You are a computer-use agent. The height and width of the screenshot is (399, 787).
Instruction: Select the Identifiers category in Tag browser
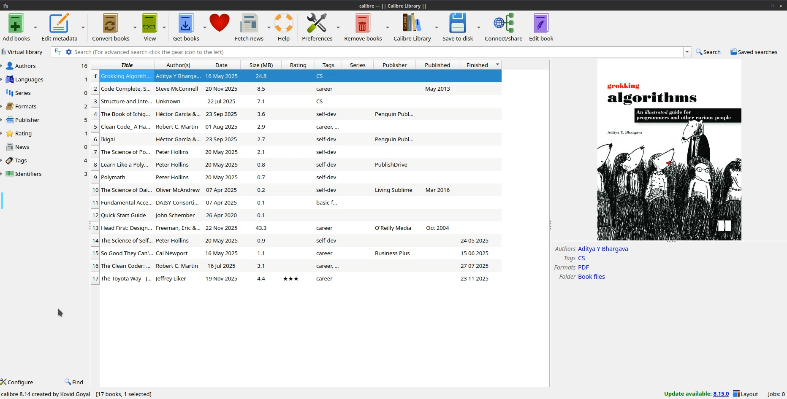click(28, 174)
